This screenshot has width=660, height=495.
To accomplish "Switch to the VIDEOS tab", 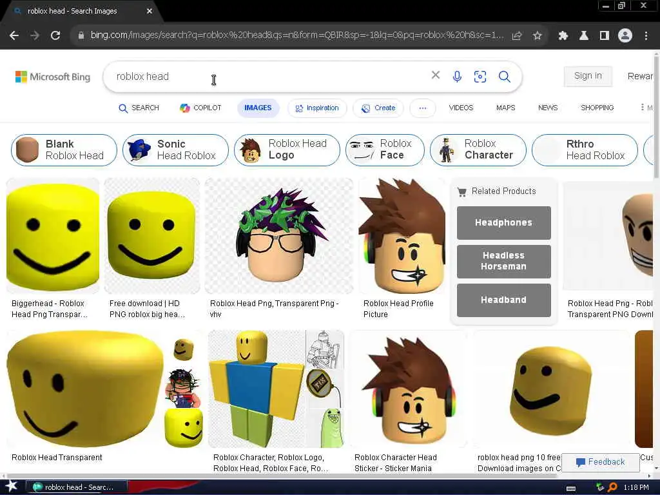I will [x=461, y=108].
